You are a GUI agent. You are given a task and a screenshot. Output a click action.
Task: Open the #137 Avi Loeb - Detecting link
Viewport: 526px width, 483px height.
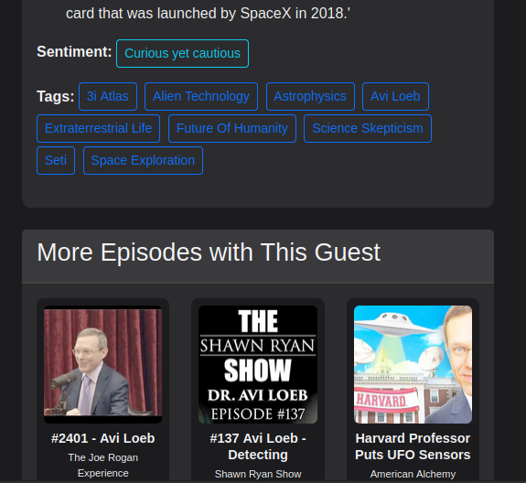258,446
